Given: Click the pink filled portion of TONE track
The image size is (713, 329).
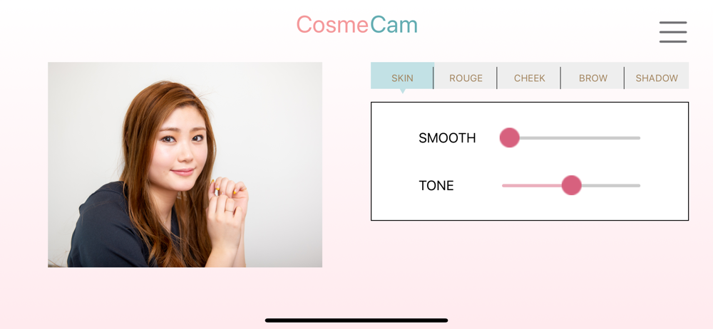Looking at the screenshot, I should (x=532, y=185).
